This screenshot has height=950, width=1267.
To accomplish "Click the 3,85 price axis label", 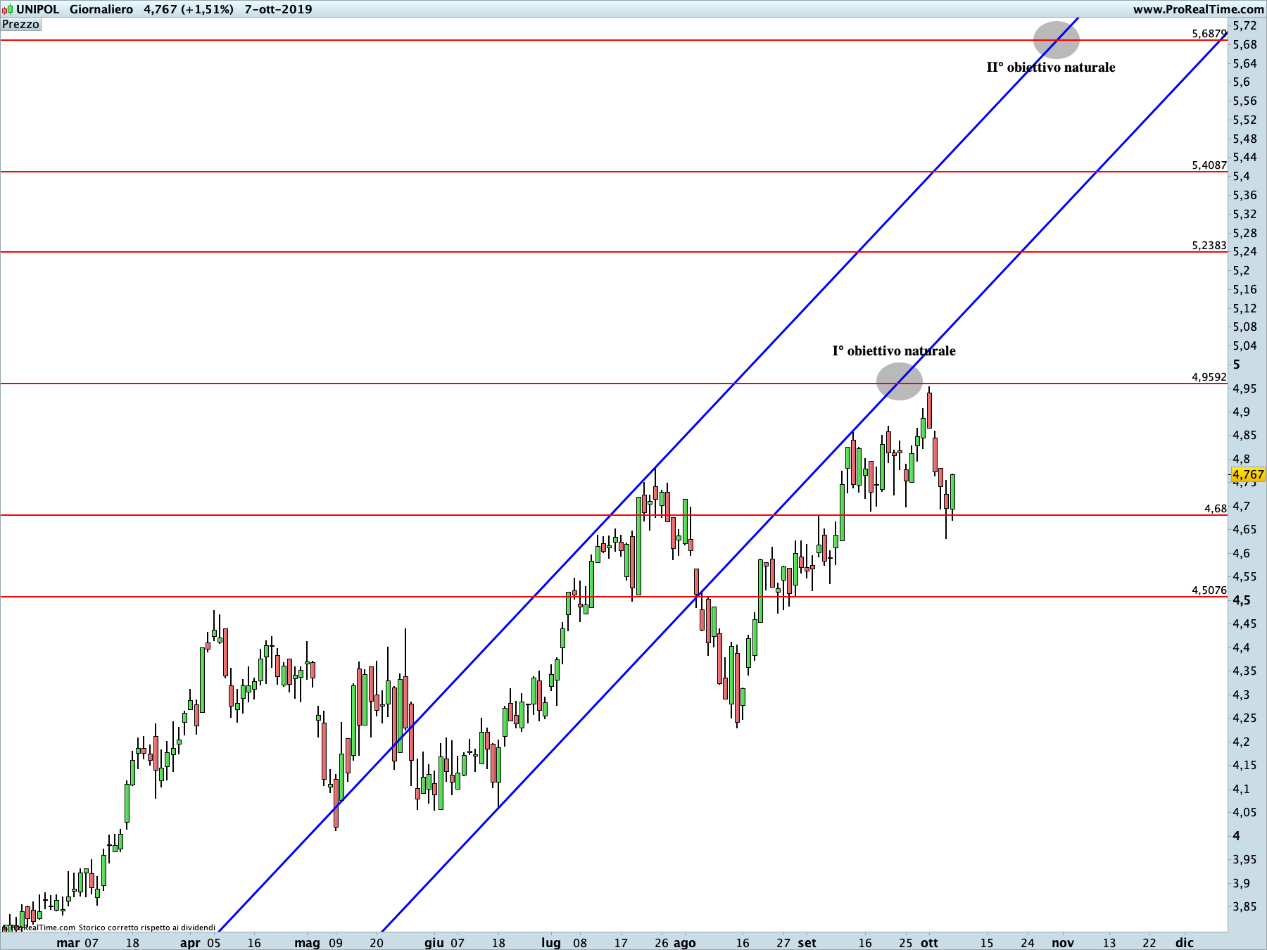I will point(1244,906).
